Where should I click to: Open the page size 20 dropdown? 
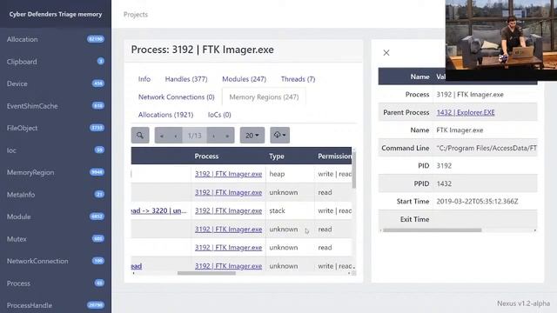pos(252,136)
